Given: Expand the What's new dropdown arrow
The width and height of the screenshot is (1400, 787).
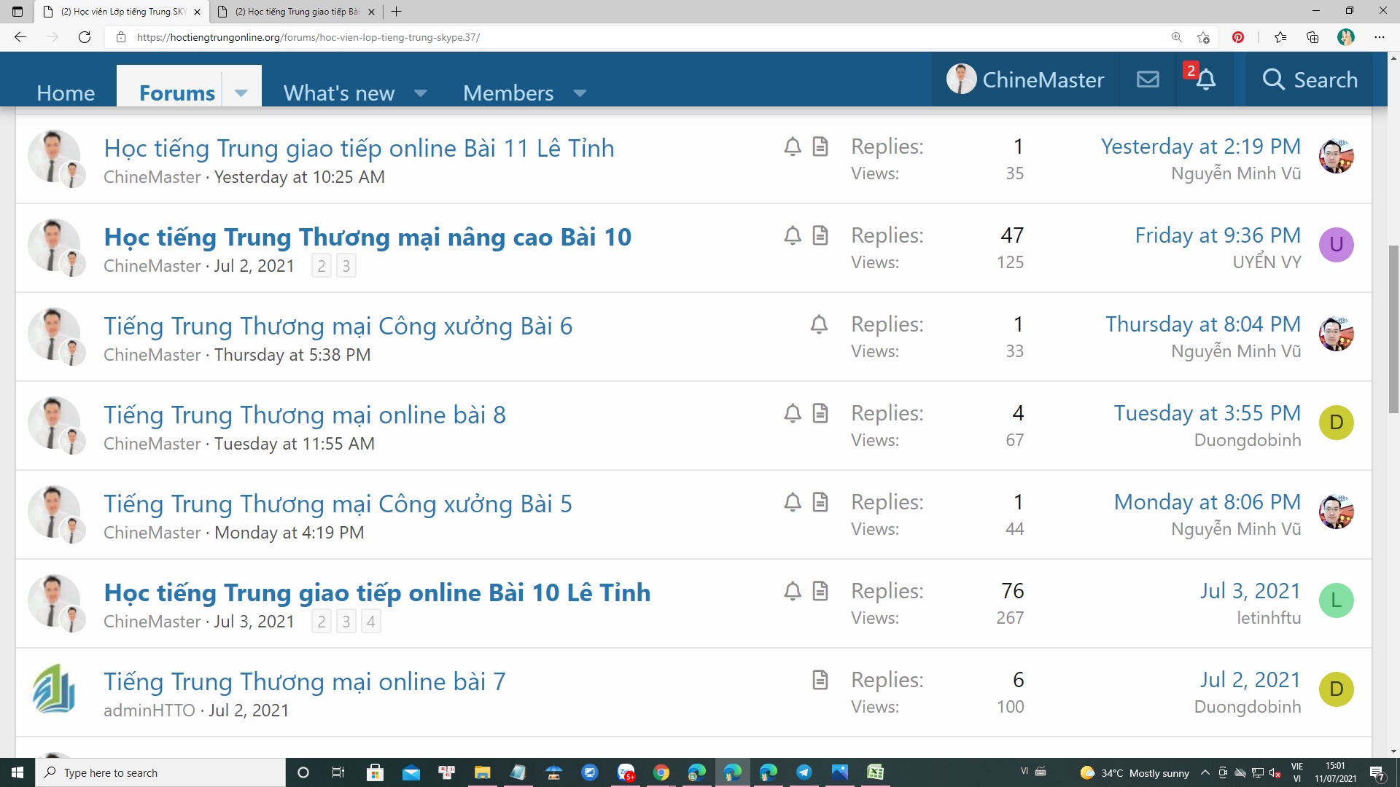Looking at the screenshot, I should tap(421, 93).
